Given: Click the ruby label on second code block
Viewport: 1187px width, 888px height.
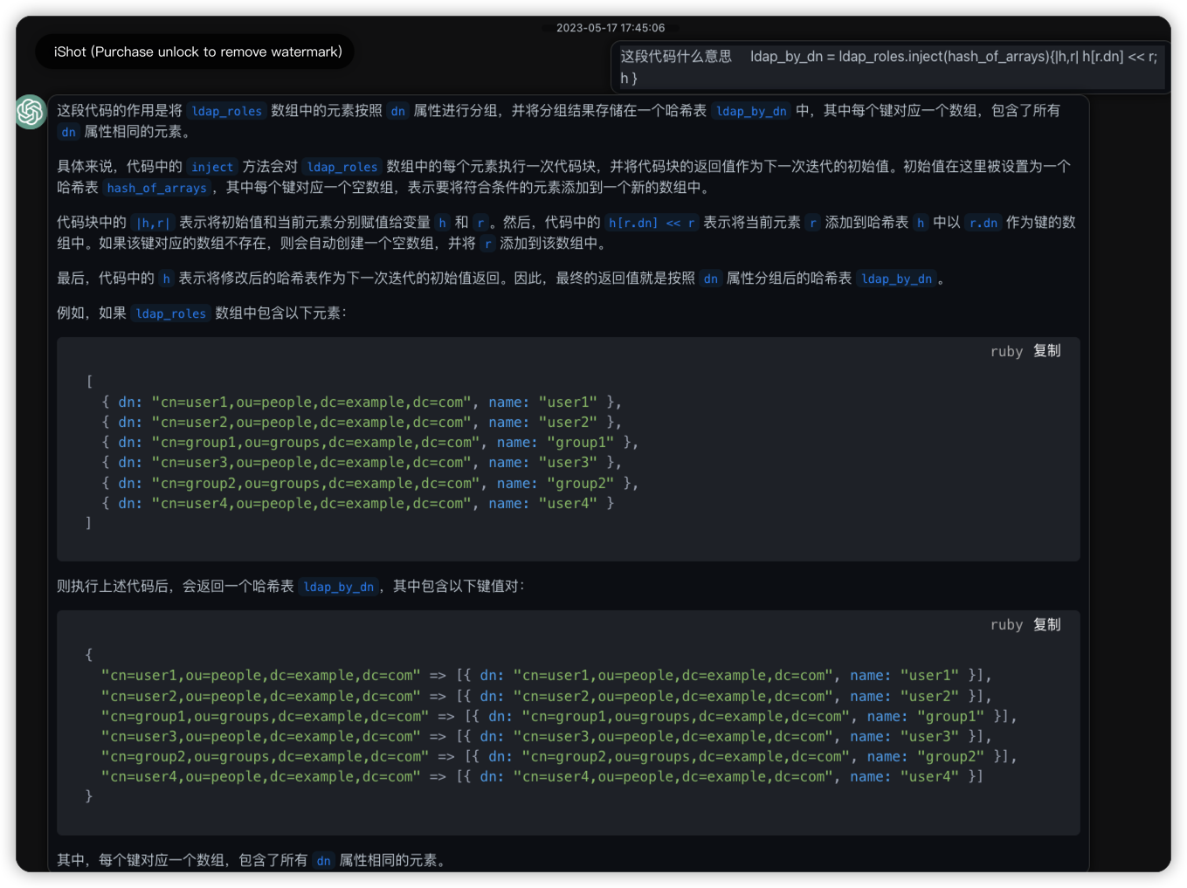Looking at the screenshot, I should click(1006, 624).
